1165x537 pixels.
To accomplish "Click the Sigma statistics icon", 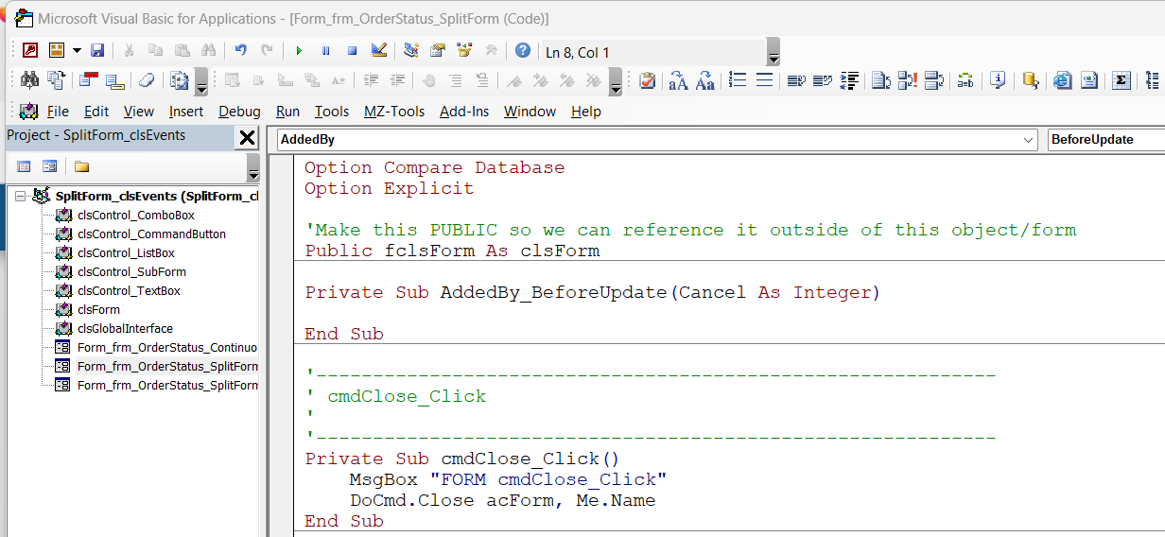I will pos(1121,80).
